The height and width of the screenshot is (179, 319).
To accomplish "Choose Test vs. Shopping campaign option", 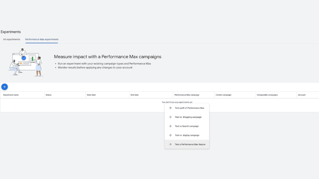I will coord(187,117).
